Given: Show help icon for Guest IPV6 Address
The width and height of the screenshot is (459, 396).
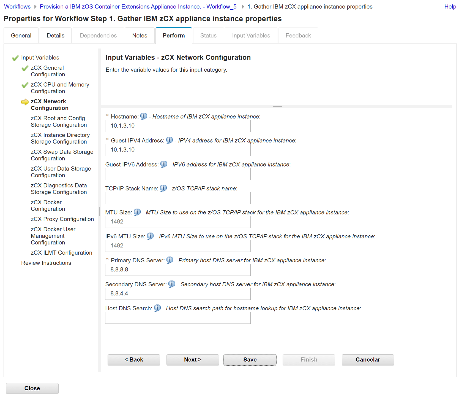Looking at the screenshot, I should coord(164,164).
